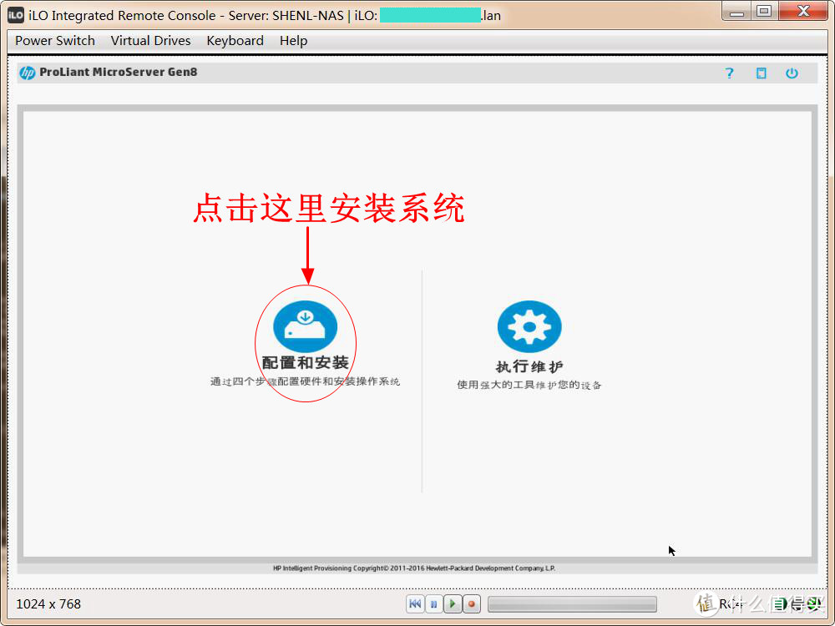Open the iLO help question mark icon
This screenshot has height=626, width=835.
729,73
